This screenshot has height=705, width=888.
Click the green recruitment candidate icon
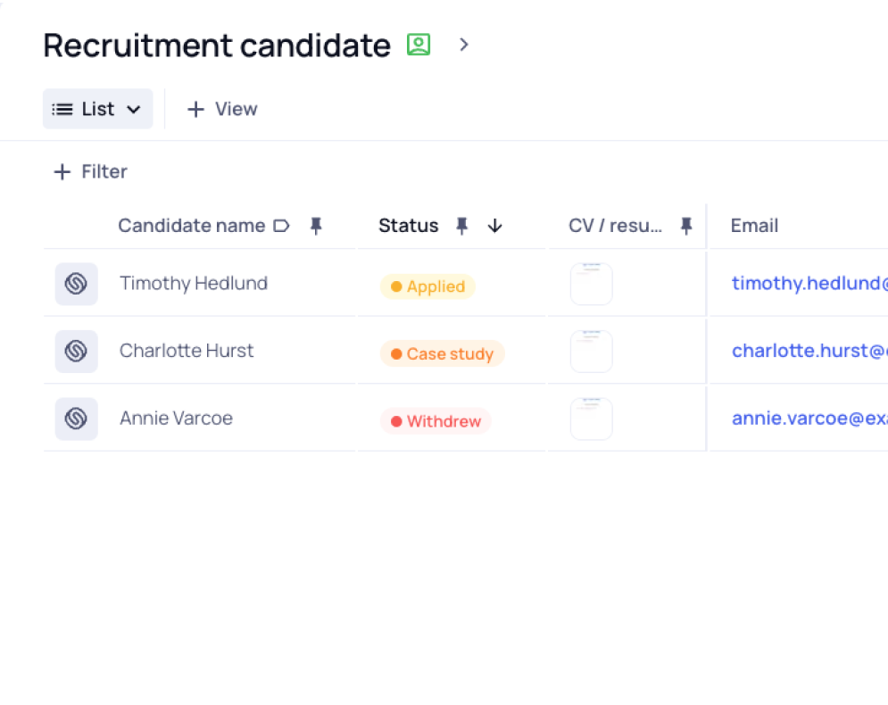(419, 45)
